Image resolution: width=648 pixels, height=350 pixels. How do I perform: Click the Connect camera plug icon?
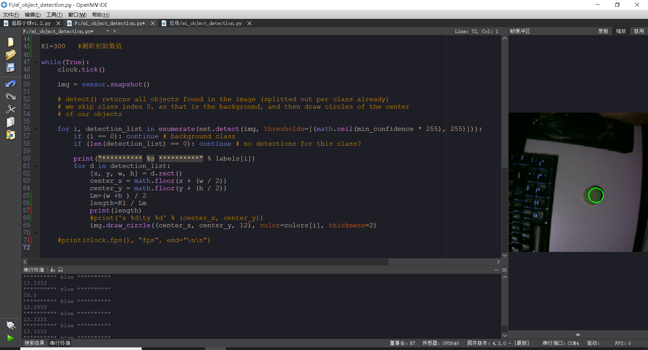pos(11,325)
